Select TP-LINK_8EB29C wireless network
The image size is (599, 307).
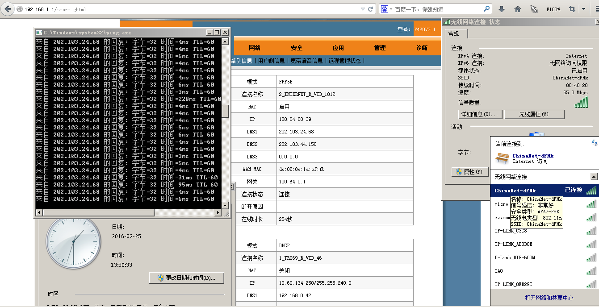click(x=545, y=284)
